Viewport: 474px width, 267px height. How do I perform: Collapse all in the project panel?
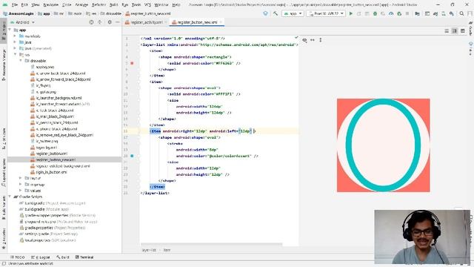(x=99, y=22)
